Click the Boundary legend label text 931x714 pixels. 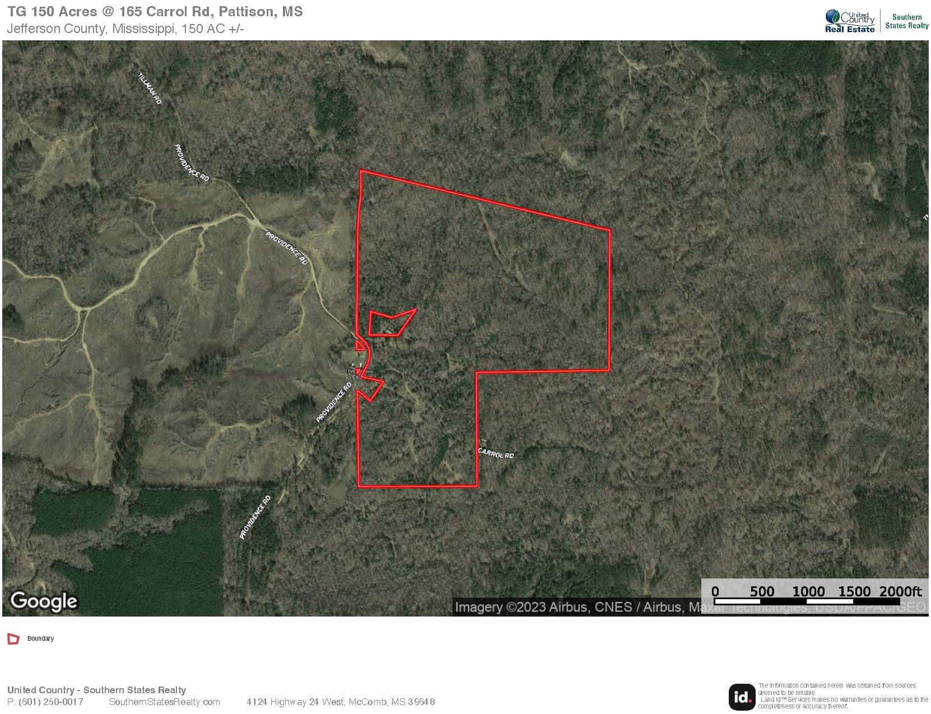(41, 638)
